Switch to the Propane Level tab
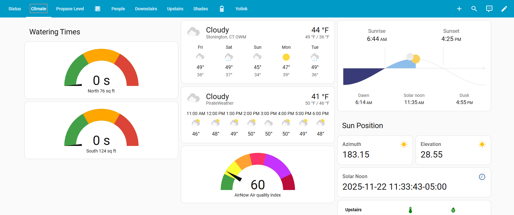The width and height of the screenshot is (514, 215). coord(70,9)
